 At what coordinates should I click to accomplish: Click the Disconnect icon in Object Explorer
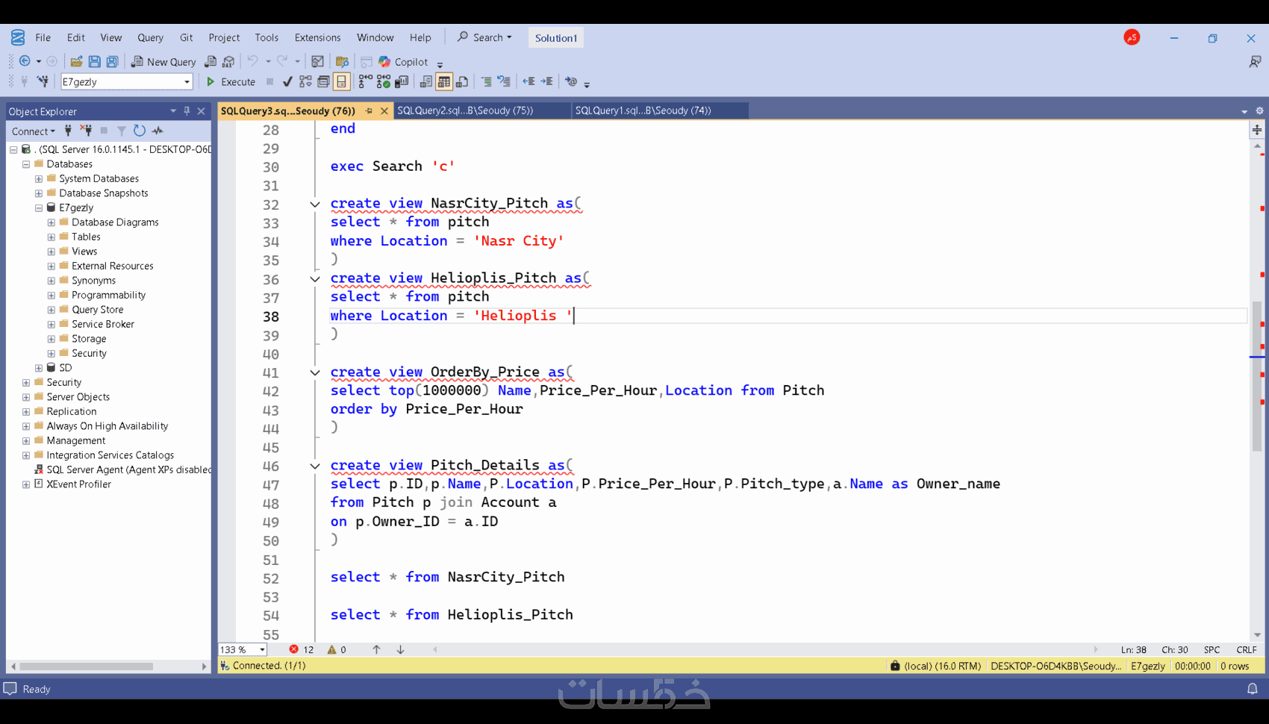click(x=87, y=131)
